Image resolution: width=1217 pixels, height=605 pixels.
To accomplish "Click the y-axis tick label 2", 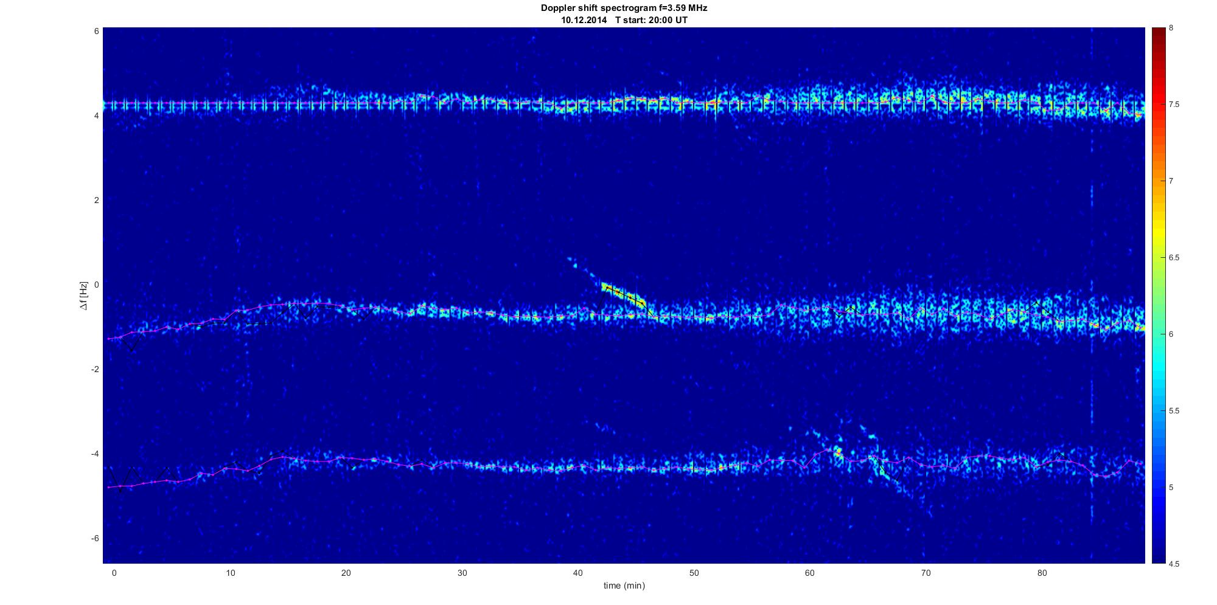I will pyautogui.click(x=97, y=200).
